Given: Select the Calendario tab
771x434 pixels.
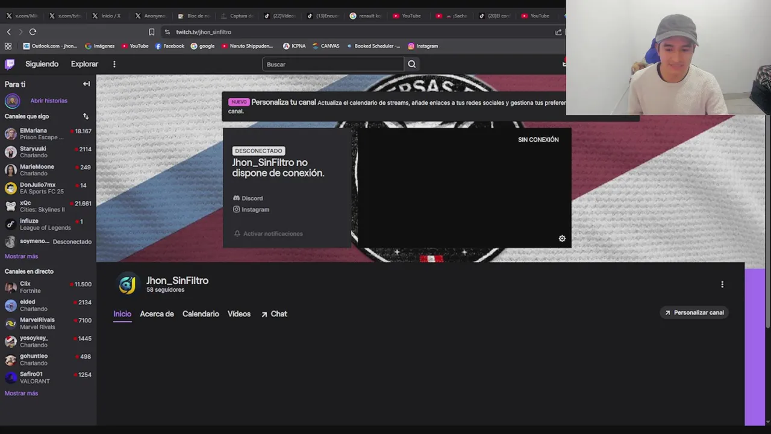Looking at the screenshot, I should (201, 314).
